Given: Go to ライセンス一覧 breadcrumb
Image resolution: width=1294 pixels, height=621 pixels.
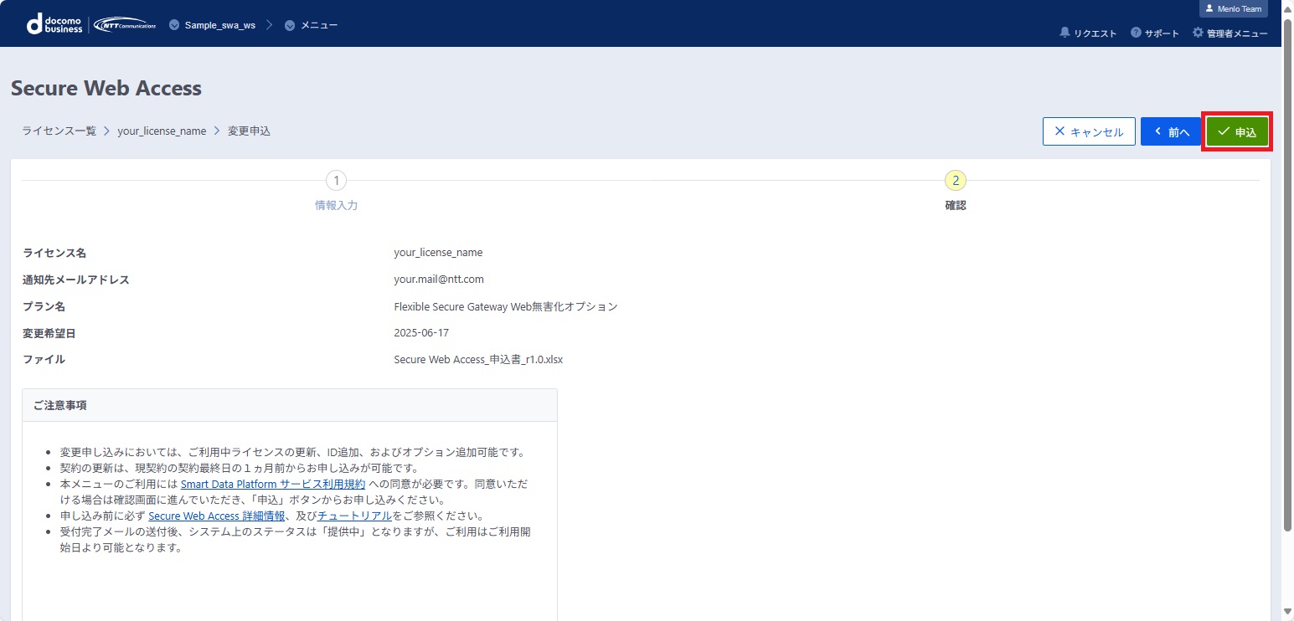Looking at the screenshot, I should [x=59, y=131].
